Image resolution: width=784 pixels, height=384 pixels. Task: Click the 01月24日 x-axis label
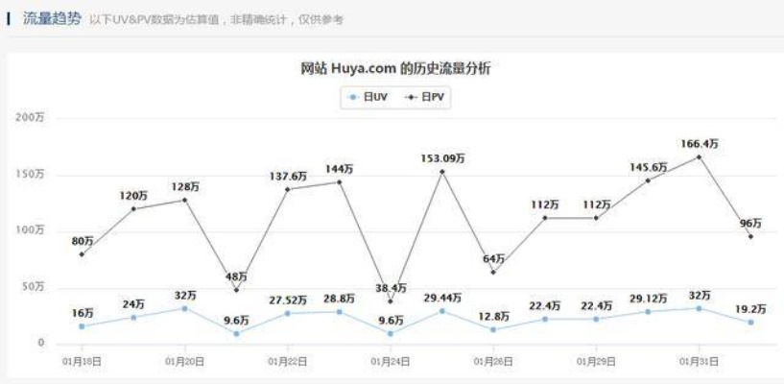click(x=391, y=362)
